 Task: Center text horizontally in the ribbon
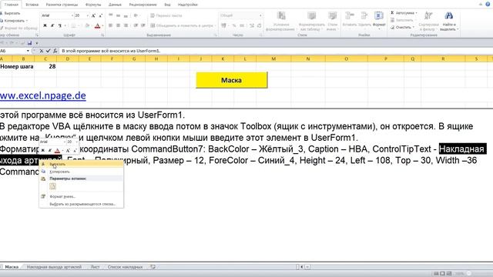(118, 25)
